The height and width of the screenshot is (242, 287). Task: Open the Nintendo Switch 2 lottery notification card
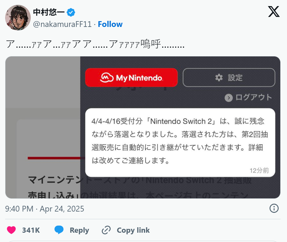click(180, 142)
